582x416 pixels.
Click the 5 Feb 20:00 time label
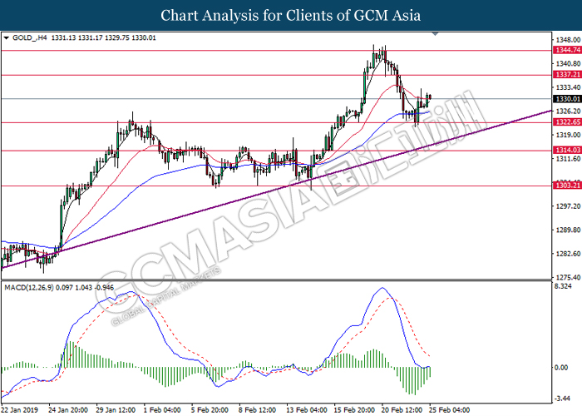[210, 410]
